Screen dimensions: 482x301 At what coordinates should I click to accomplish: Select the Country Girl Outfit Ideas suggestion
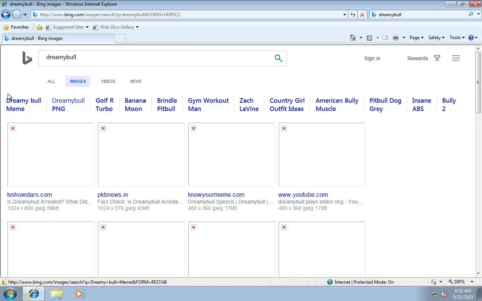click(x=287, y=105)
